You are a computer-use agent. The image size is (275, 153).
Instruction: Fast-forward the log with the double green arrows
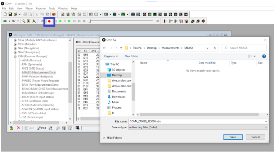(69, 21)
